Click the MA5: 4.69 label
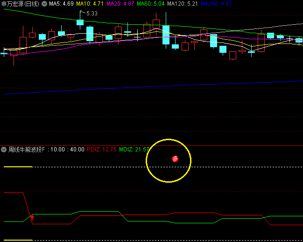The height and width of the screenshot is (242, 303). pyautogui.click(x=61, y=4)
